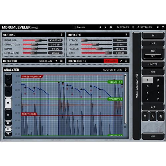The height and width of the screenshot is (166, 166).
Task: Click the Release slider
Action: 96,49
